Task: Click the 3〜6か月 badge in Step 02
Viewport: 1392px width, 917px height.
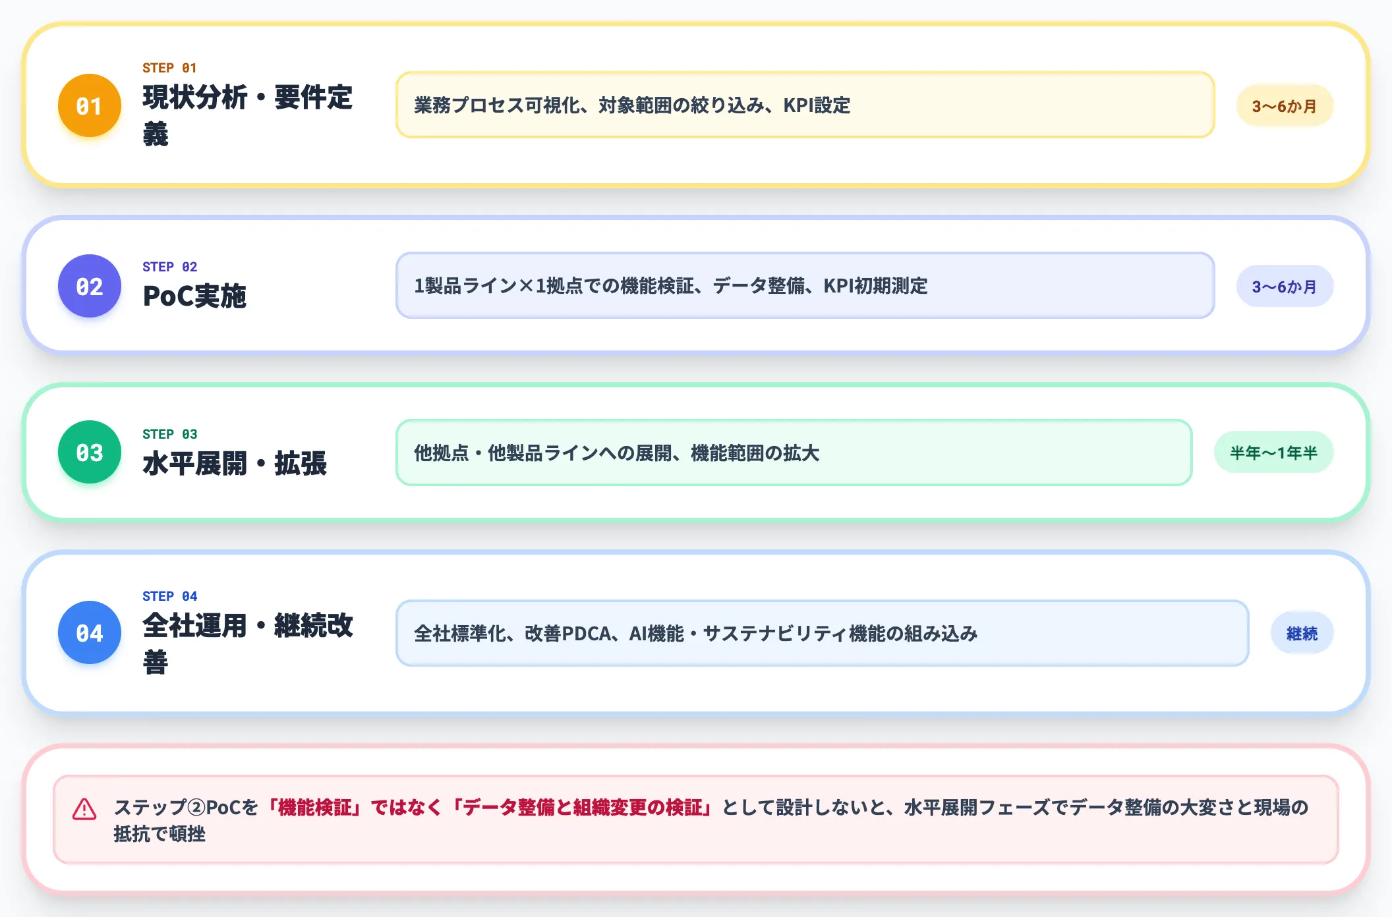Action: 1285,286
